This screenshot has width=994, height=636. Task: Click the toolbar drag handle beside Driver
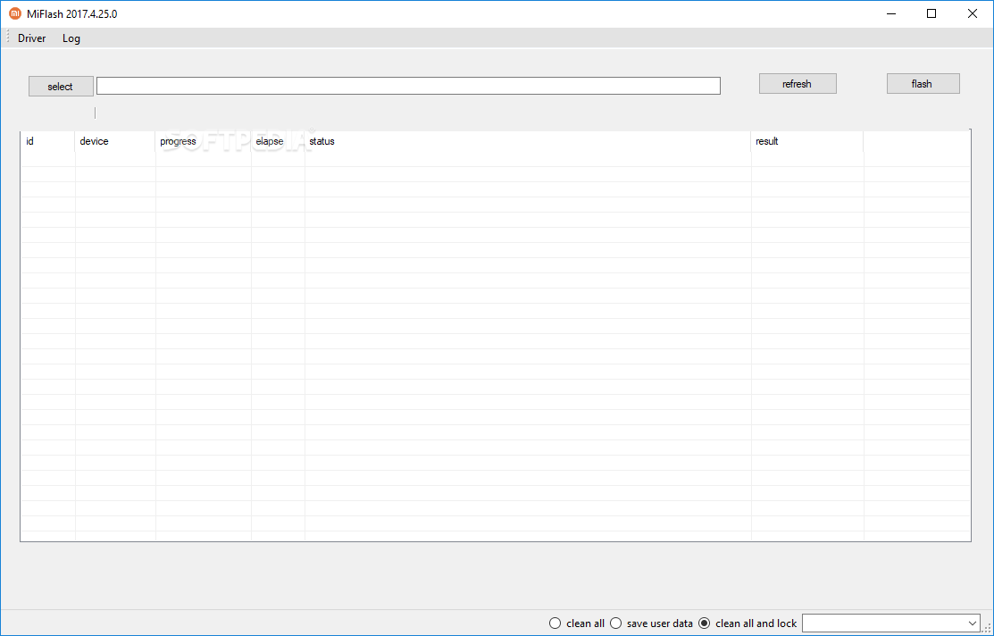[8, 38]
